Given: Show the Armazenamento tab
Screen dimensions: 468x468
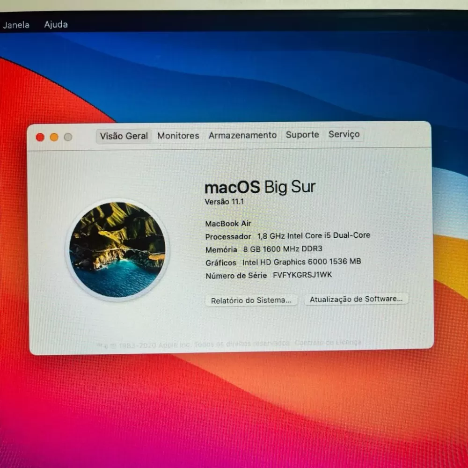Looking at the screenshot, I should tap(242, 135).
